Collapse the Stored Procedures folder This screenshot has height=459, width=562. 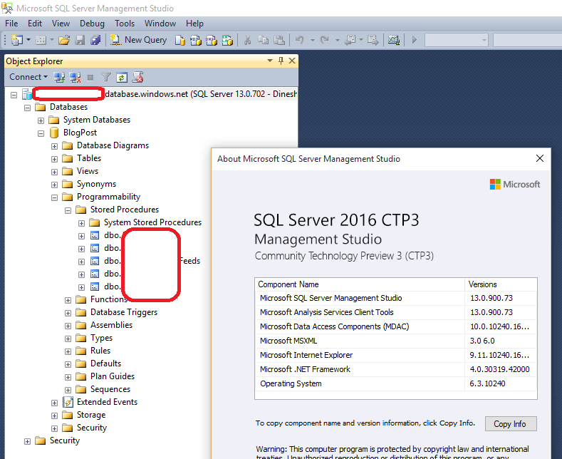tap(68, 210)
